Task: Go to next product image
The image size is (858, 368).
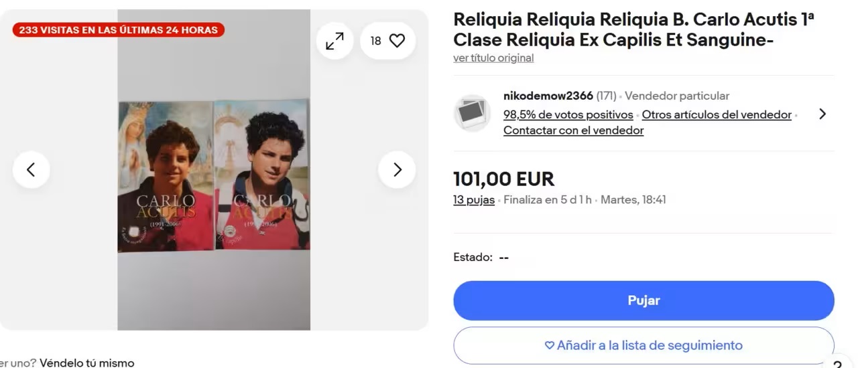Action: click(397, 169)
